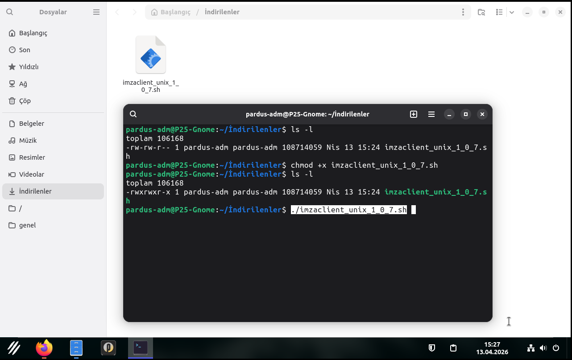572x360 pixels.
Task: Click the -rw-rw-r-- permissions text
Action: 148,147
